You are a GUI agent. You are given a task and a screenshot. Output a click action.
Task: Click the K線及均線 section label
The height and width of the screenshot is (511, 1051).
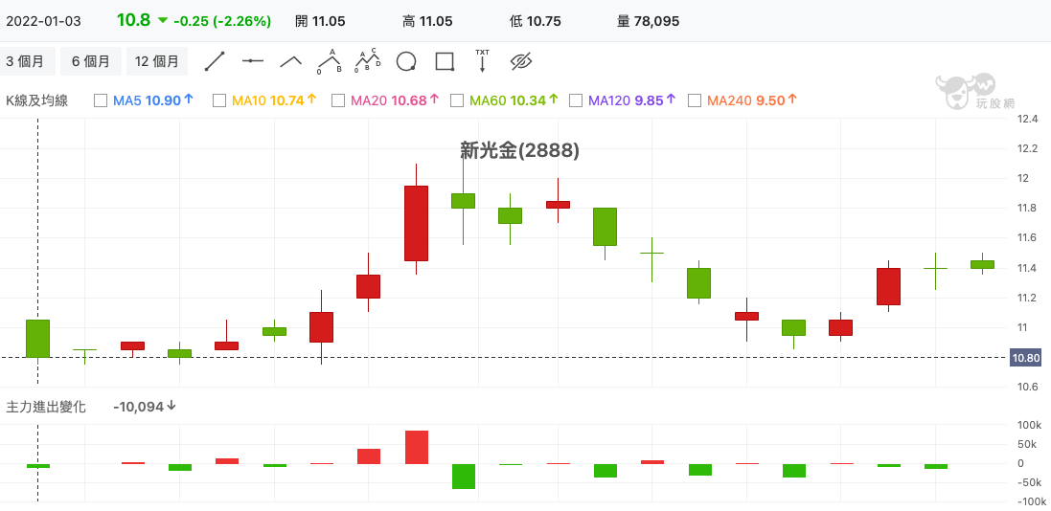click(x=36, y=101)
